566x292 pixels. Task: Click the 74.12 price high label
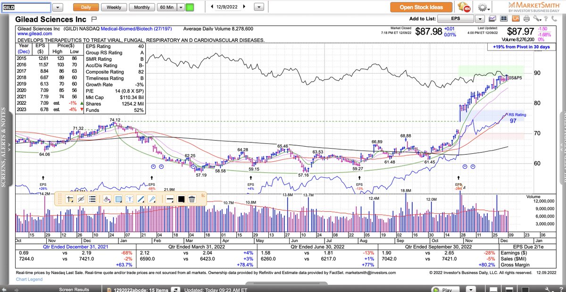(116, 120)
